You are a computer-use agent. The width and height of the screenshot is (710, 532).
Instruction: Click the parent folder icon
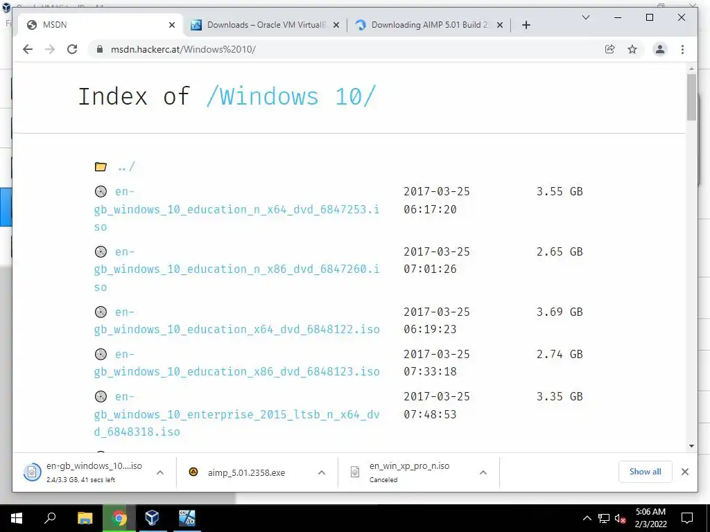[x=101, y=166]
